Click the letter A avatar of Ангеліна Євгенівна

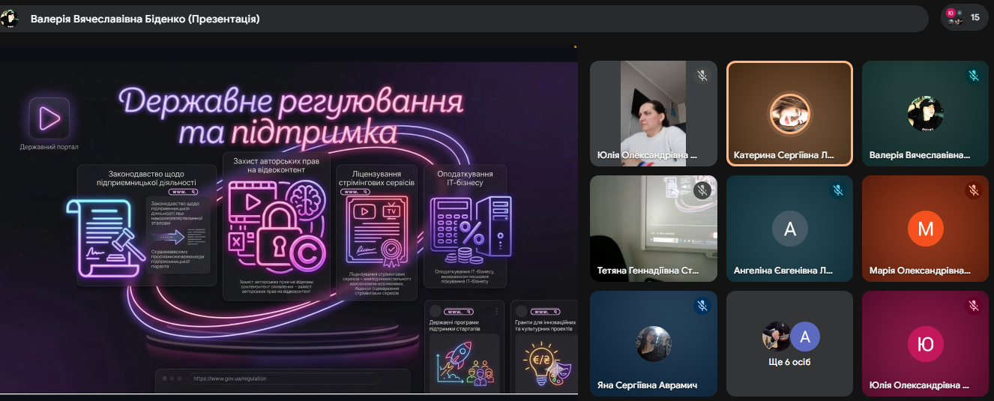790,229
